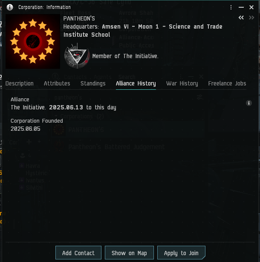
Task: Click the Add Contact button
Action: point(78,253)
